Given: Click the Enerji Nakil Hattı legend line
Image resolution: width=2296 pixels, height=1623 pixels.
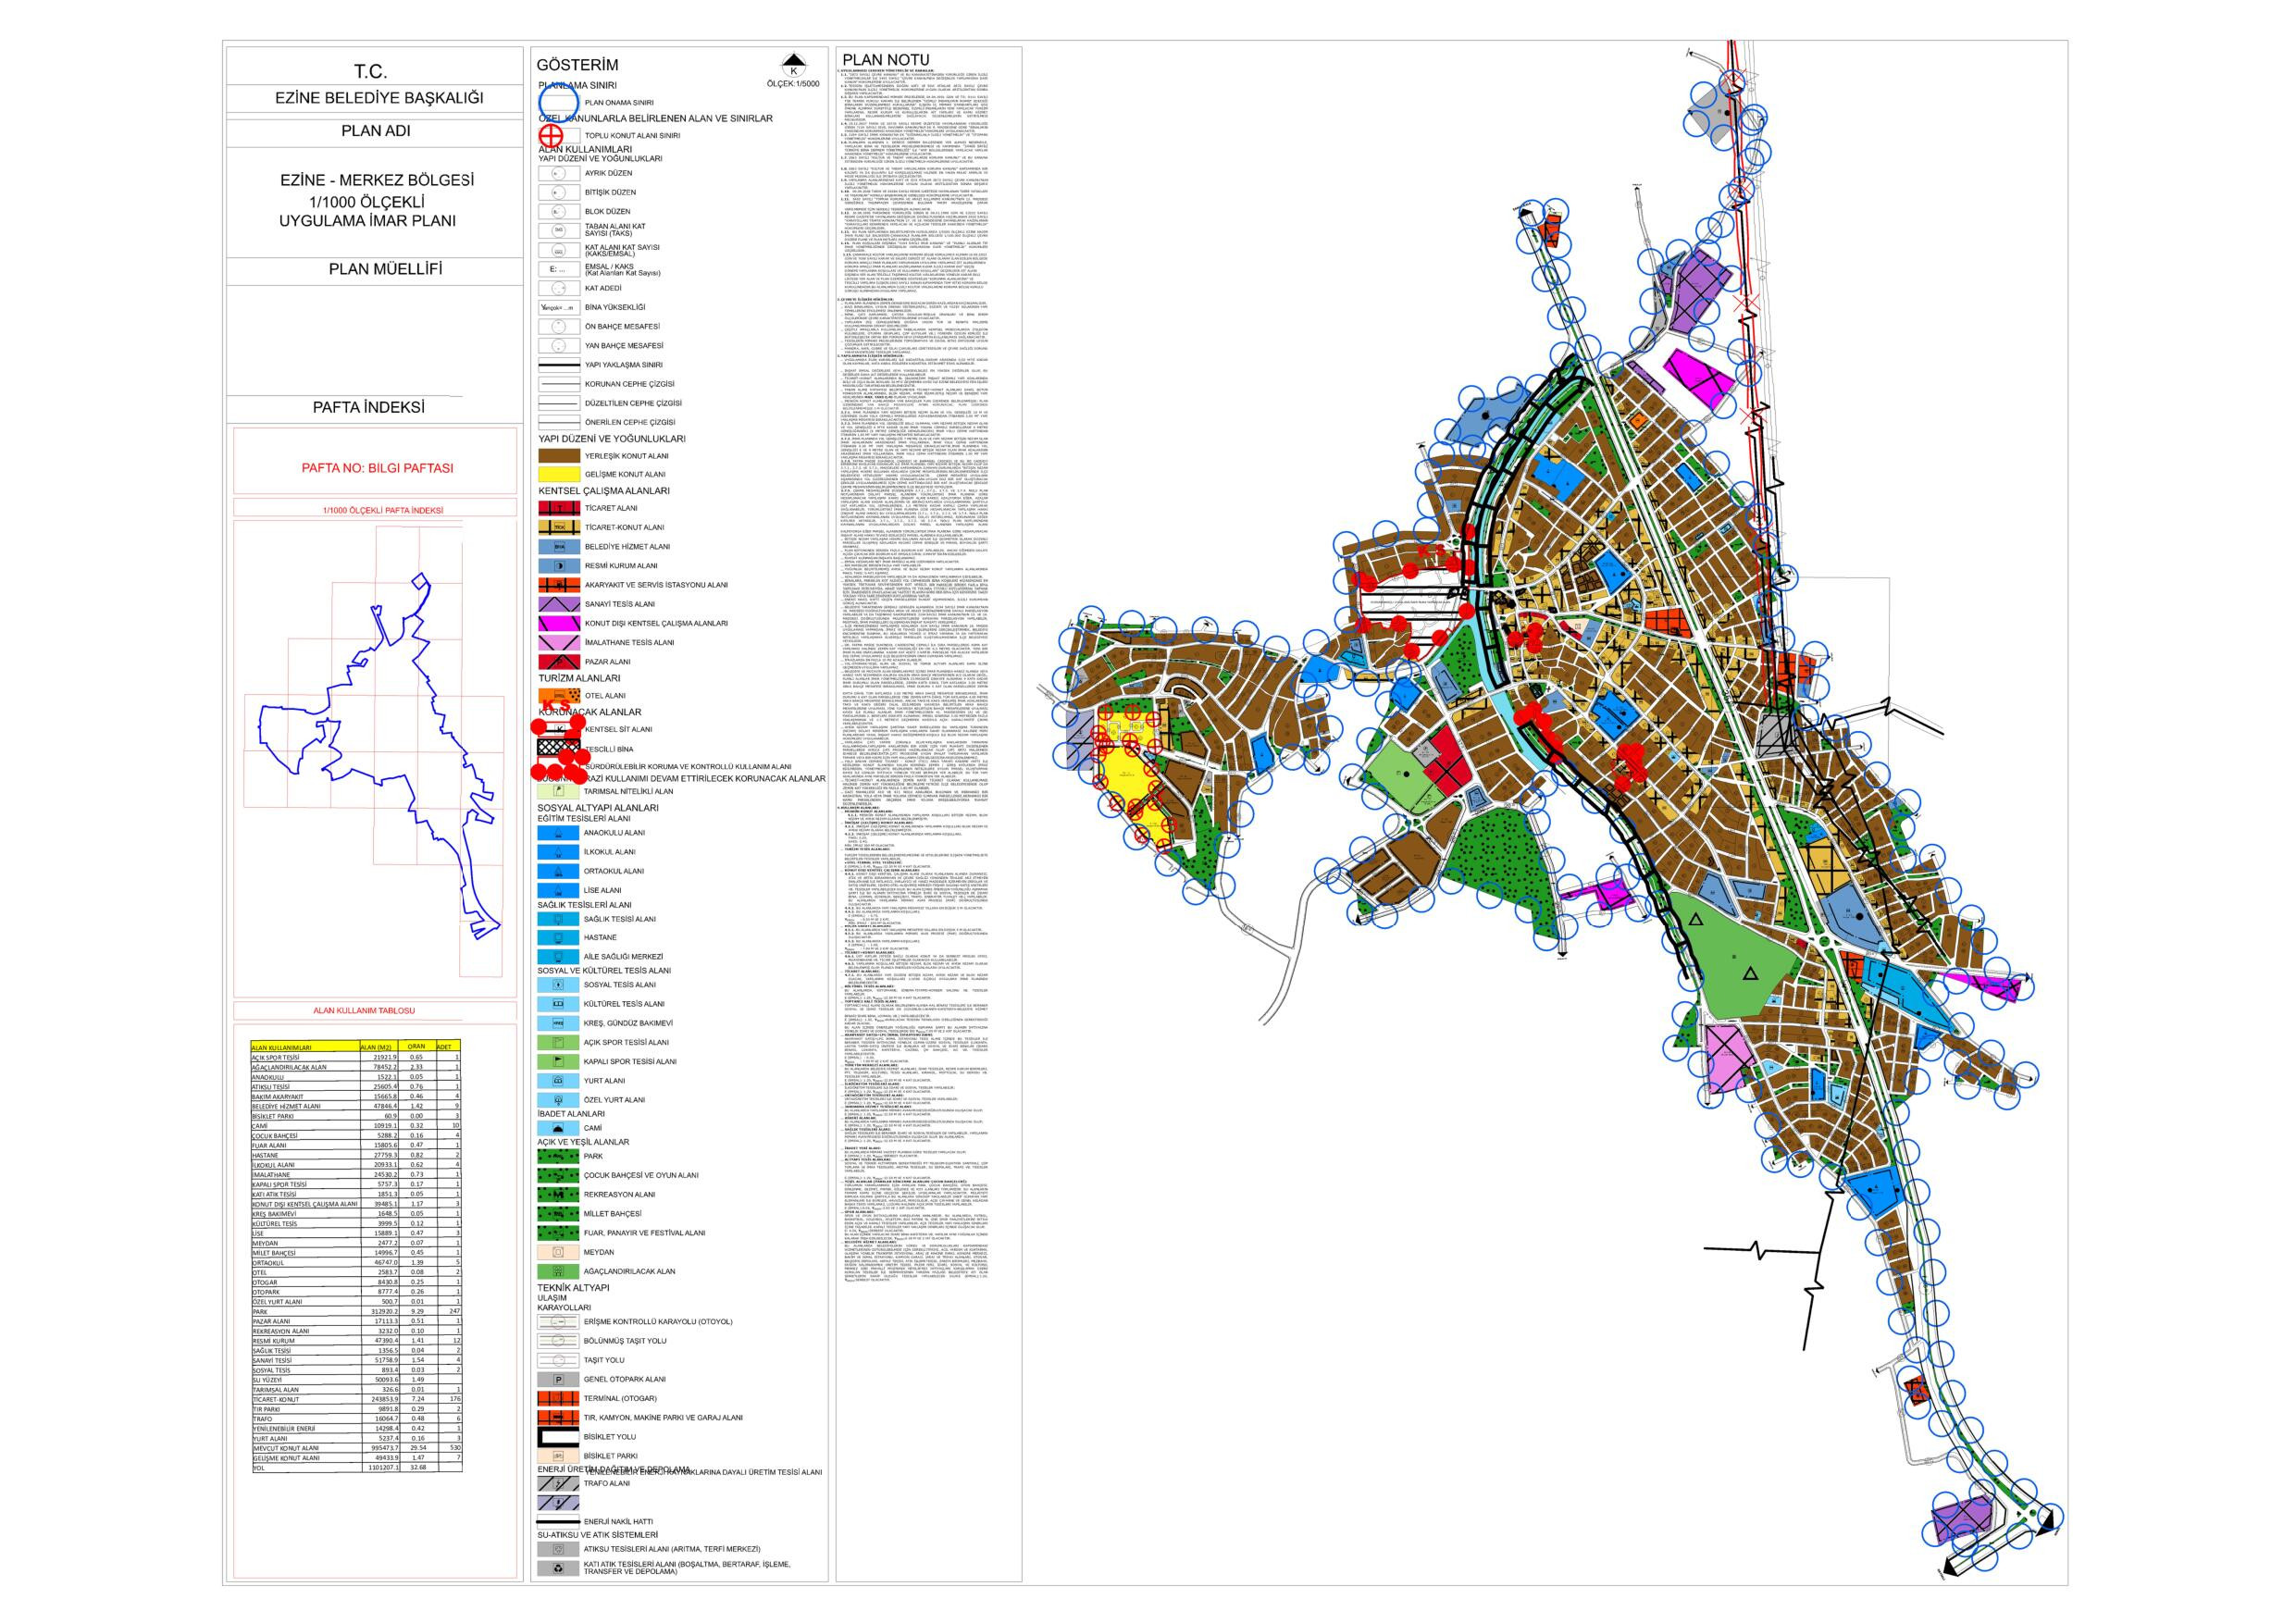Looking at the screenshot, I should click(x=558, y=1522).
